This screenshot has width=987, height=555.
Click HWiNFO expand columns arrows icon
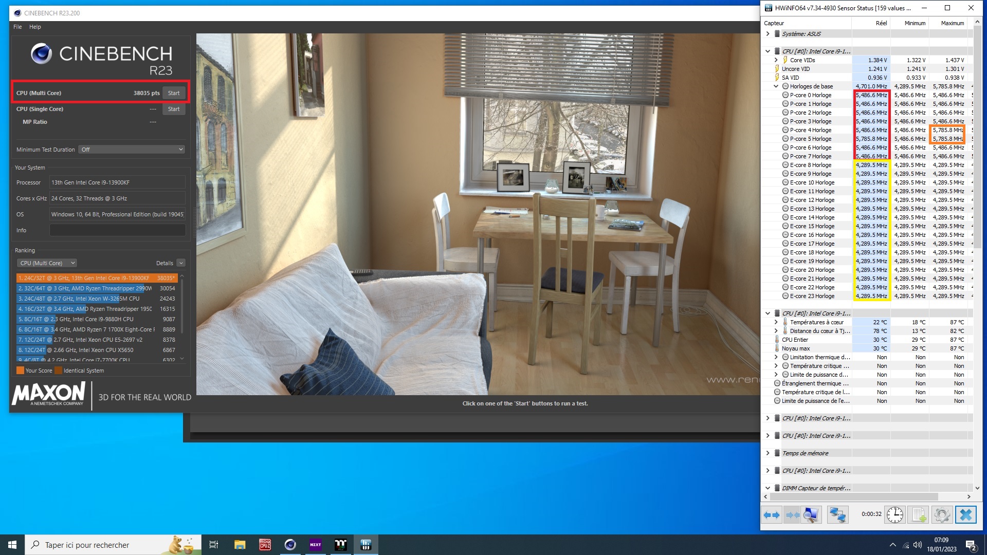(772, 514)
